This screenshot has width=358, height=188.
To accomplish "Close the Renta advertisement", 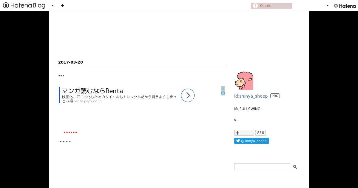I will pos(223,89).
